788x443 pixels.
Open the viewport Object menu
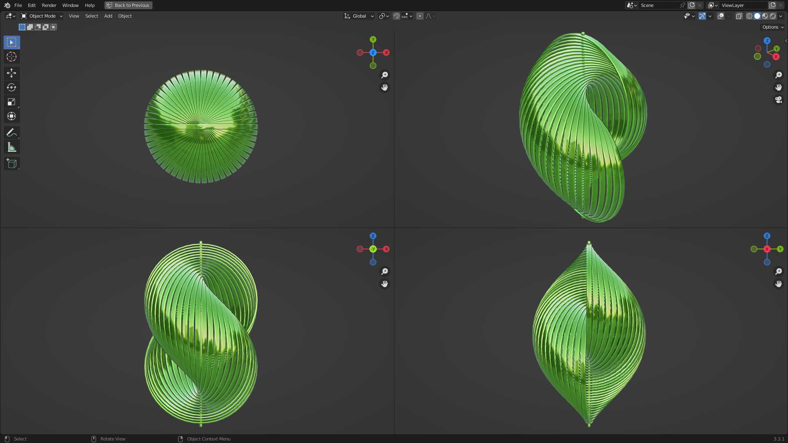point(125,16)
